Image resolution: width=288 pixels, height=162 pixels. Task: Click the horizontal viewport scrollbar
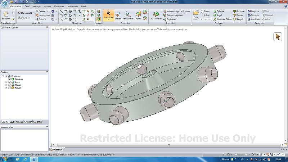pos(168,145)
